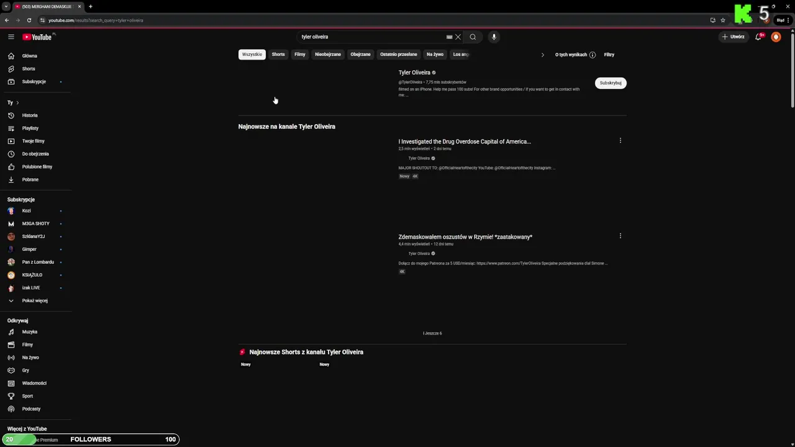Subscribe to Tyler Oliveira with Subskrybuj

(x=611, y=83)
